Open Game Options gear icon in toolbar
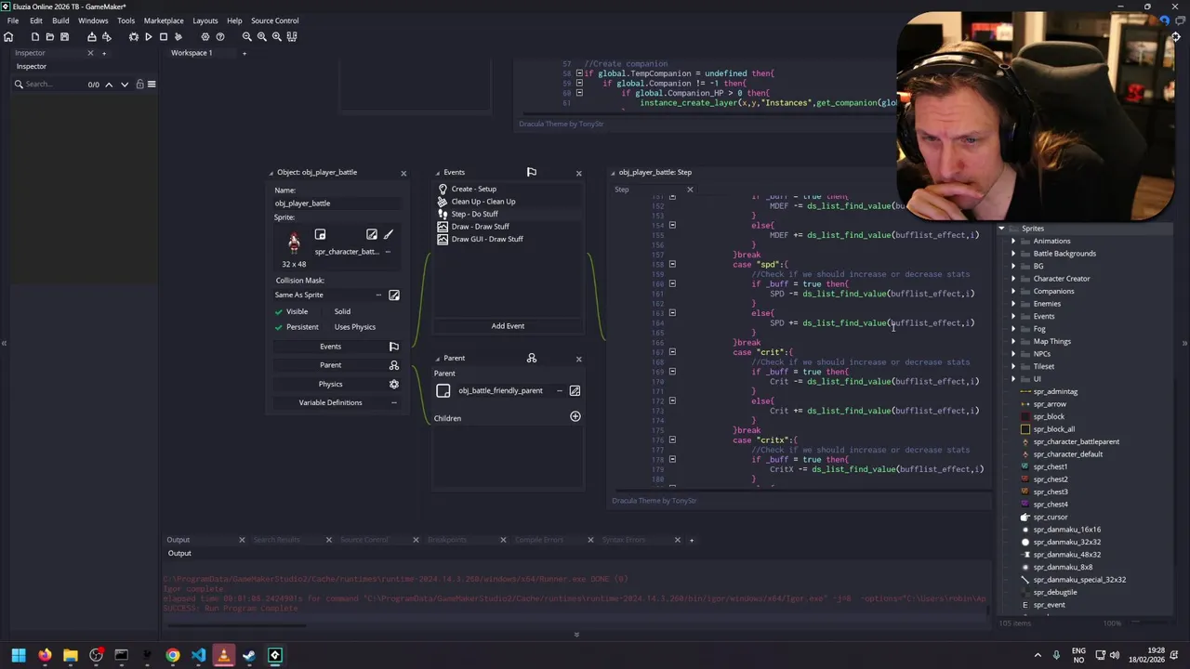 (x=205, y=36)
